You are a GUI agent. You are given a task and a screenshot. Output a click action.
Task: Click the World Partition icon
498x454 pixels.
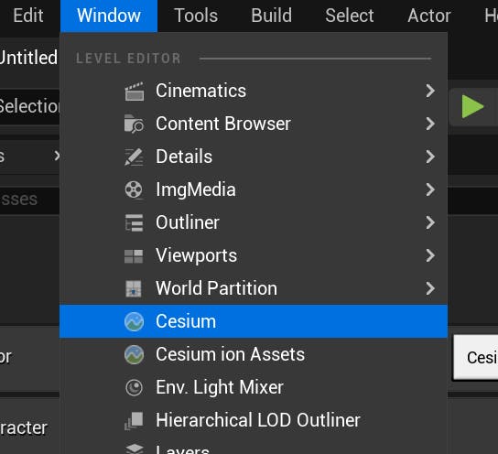(x=134, y=288)
